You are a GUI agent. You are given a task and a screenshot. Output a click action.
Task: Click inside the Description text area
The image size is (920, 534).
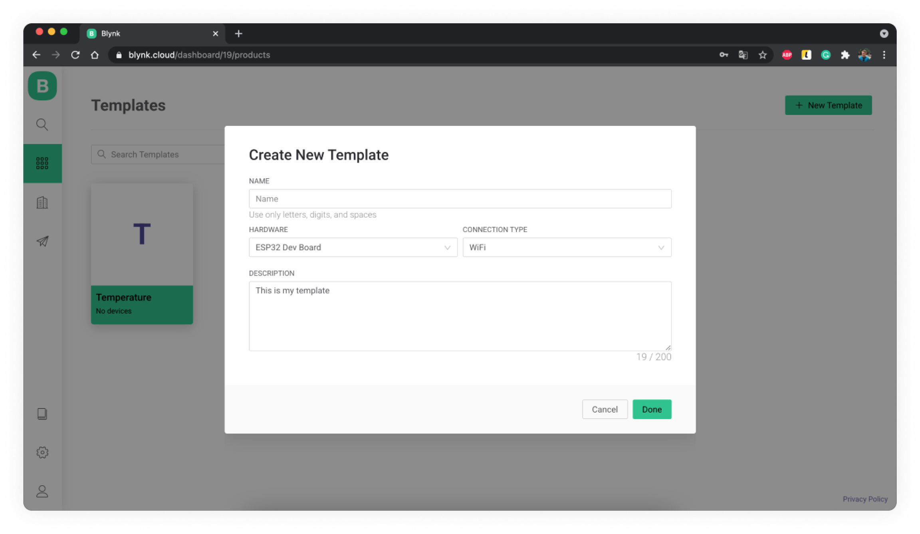click(460, 316)
